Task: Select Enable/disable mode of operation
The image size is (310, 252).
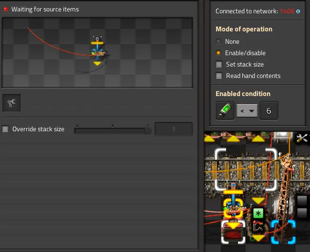Action: (218, 53)
